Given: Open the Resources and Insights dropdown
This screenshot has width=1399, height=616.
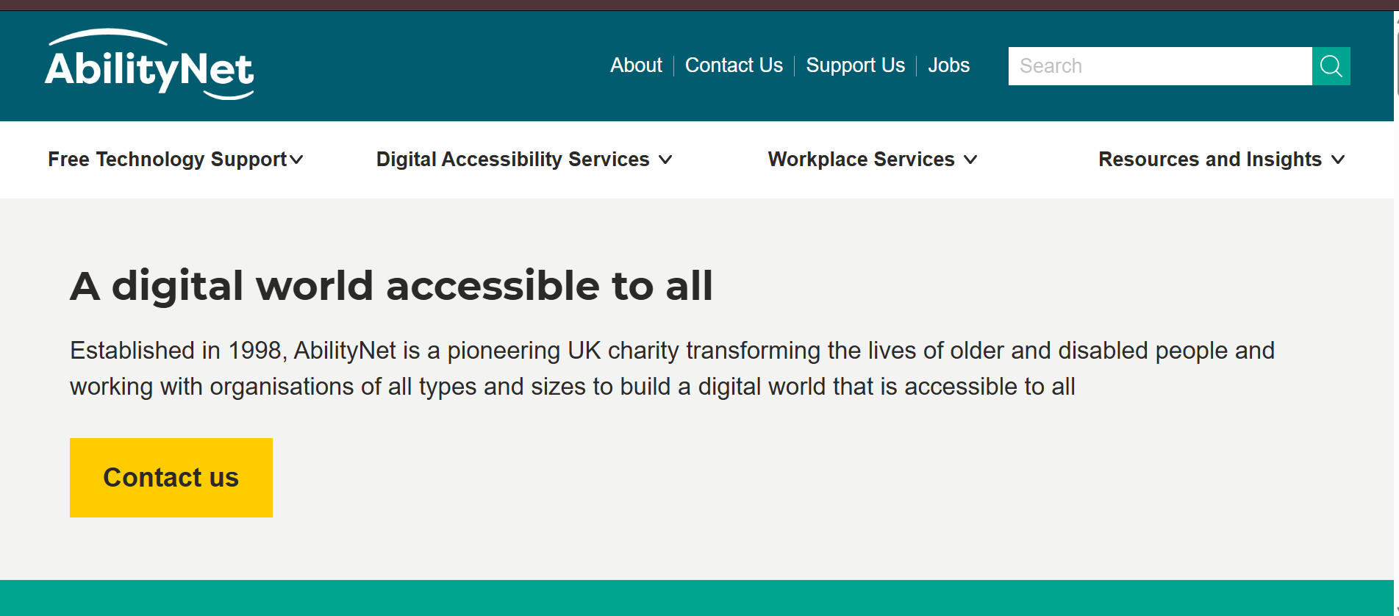Looking at the screenshot, I should [1222, 160].
